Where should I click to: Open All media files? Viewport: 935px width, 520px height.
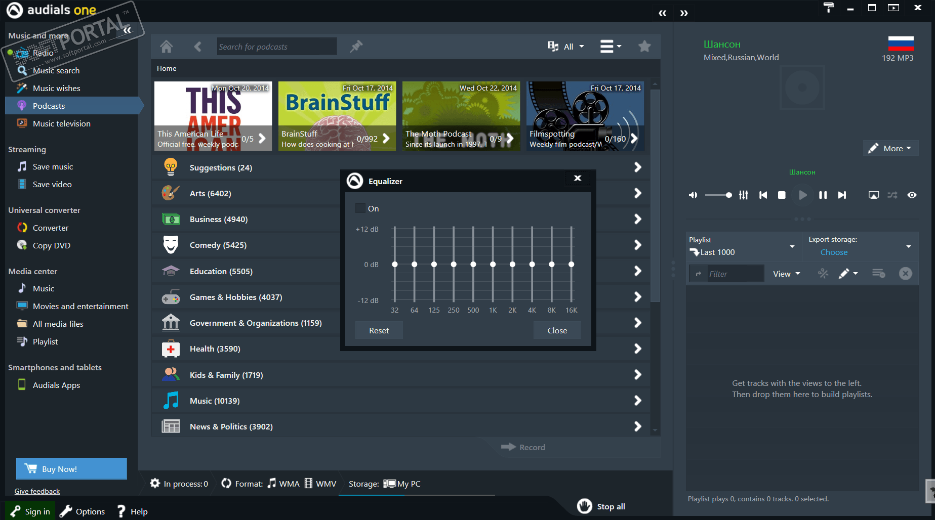click(x=58, y=324)
